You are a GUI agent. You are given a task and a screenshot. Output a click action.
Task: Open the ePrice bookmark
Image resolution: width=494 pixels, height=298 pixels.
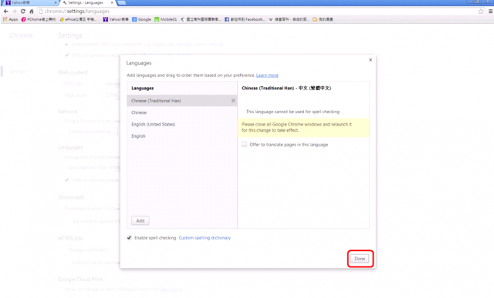tap(78, 19)
